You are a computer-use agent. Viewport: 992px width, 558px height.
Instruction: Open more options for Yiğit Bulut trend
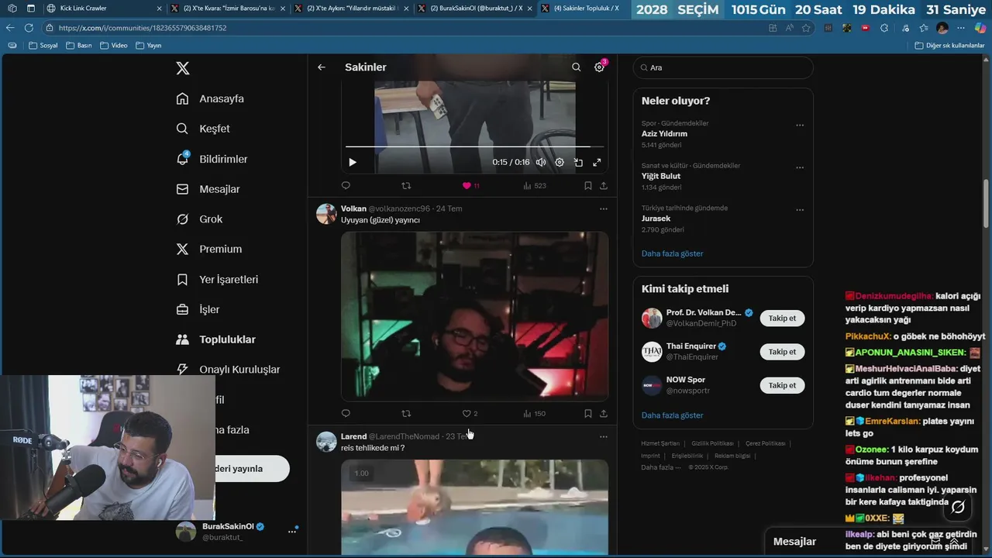pyautogui.click(x=800, y=167)
